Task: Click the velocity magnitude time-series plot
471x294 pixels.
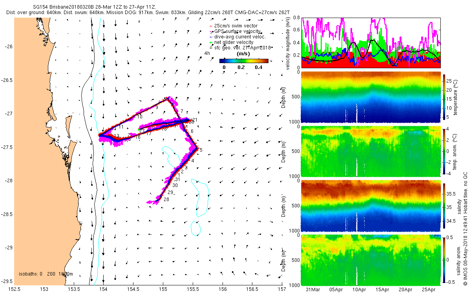Action: (x=371, y=42)
